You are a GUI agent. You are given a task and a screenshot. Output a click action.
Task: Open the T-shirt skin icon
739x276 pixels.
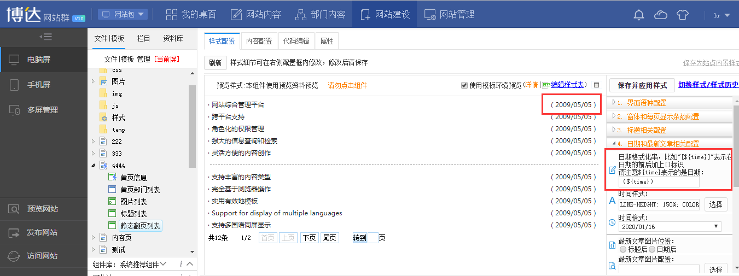click(x=682, y=15)
